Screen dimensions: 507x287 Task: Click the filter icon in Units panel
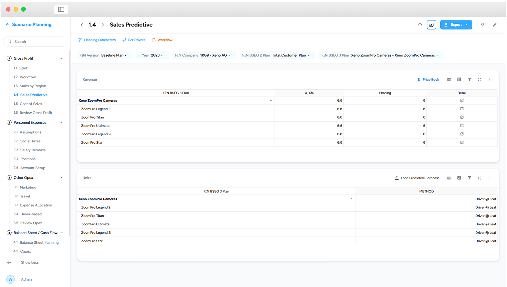pos(470,178)
